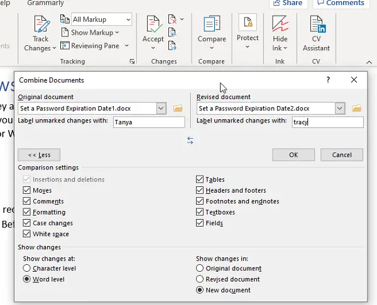The height and width of the screenshot is (305, 377).
Task: Click the Display for Review icon beside All Markup
Action: 65,19
